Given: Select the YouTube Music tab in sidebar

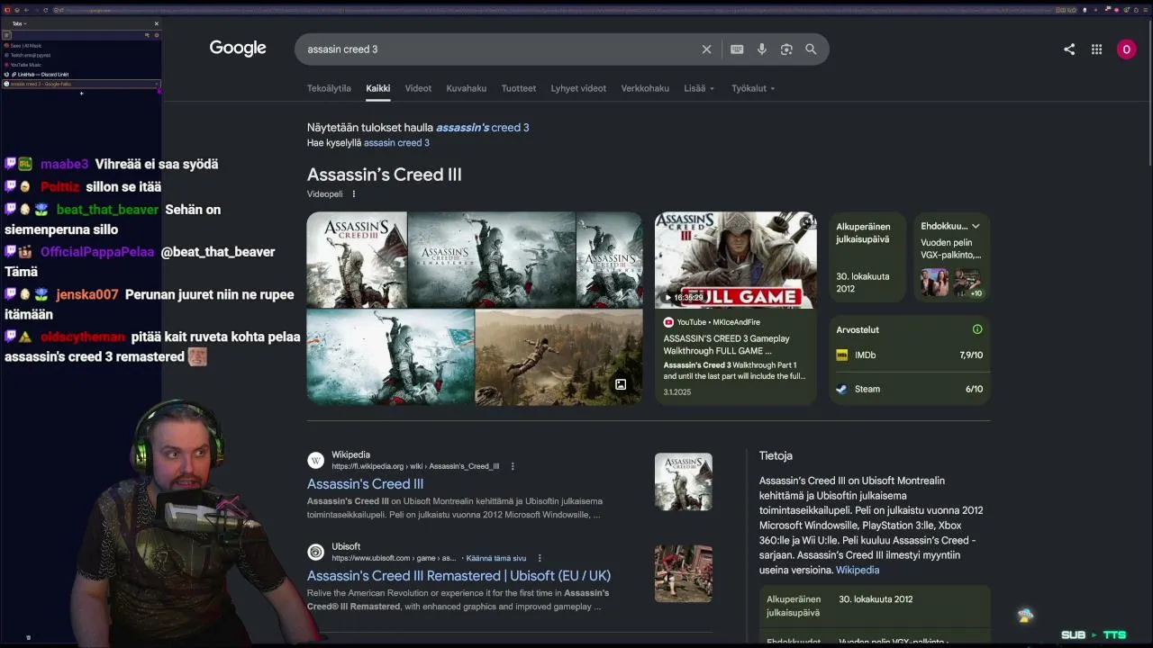Looking at the screenshot, I should 81,65.
